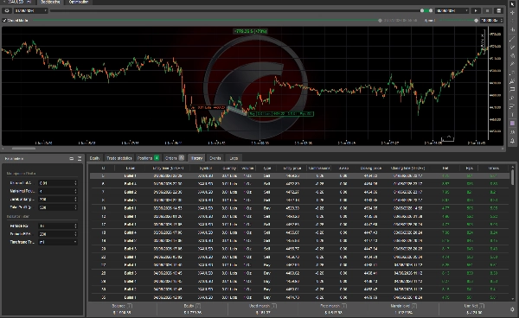Select the pencil freehand drawing tool
Screen dimensions: 519x318
[x=512, y=64]
